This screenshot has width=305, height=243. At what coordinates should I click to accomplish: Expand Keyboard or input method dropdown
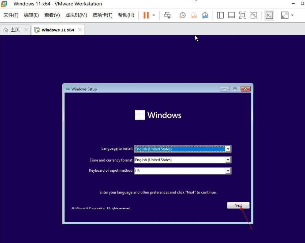[x=228, y=171]
